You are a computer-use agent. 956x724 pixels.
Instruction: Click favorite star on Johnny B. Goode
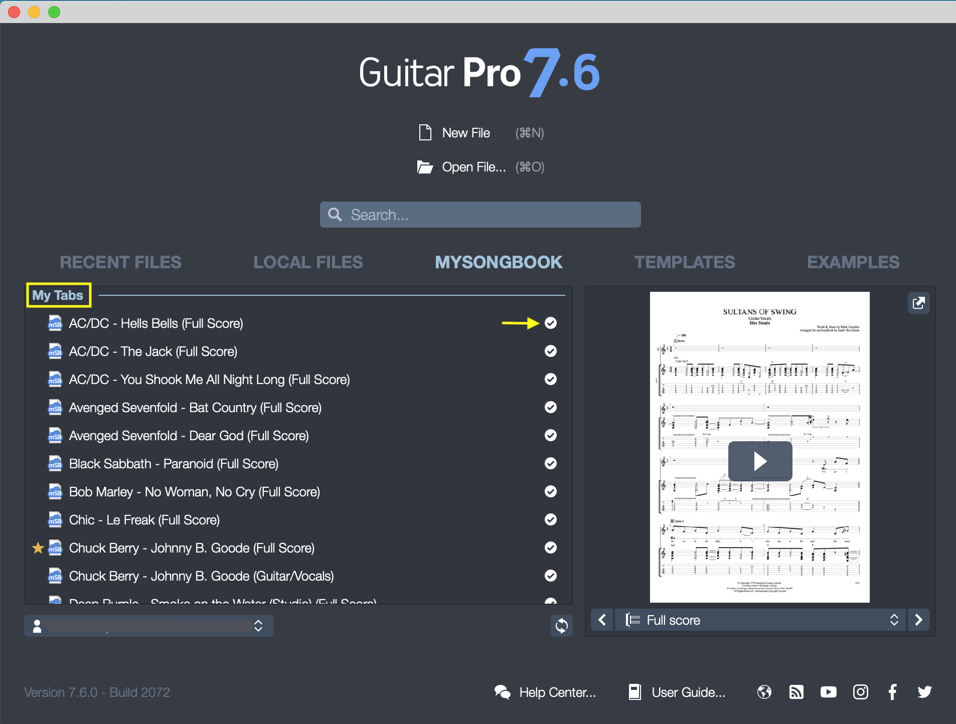tap(38, 548)
